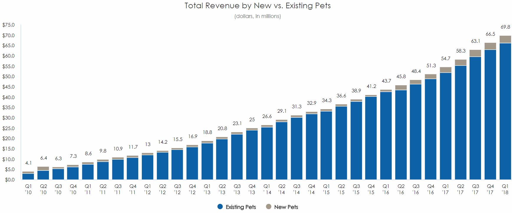Click the Existing Pets blue legend marker
The width and height of the screenshot is (512, 213).
pyautogui.click(x=220, y=207)
